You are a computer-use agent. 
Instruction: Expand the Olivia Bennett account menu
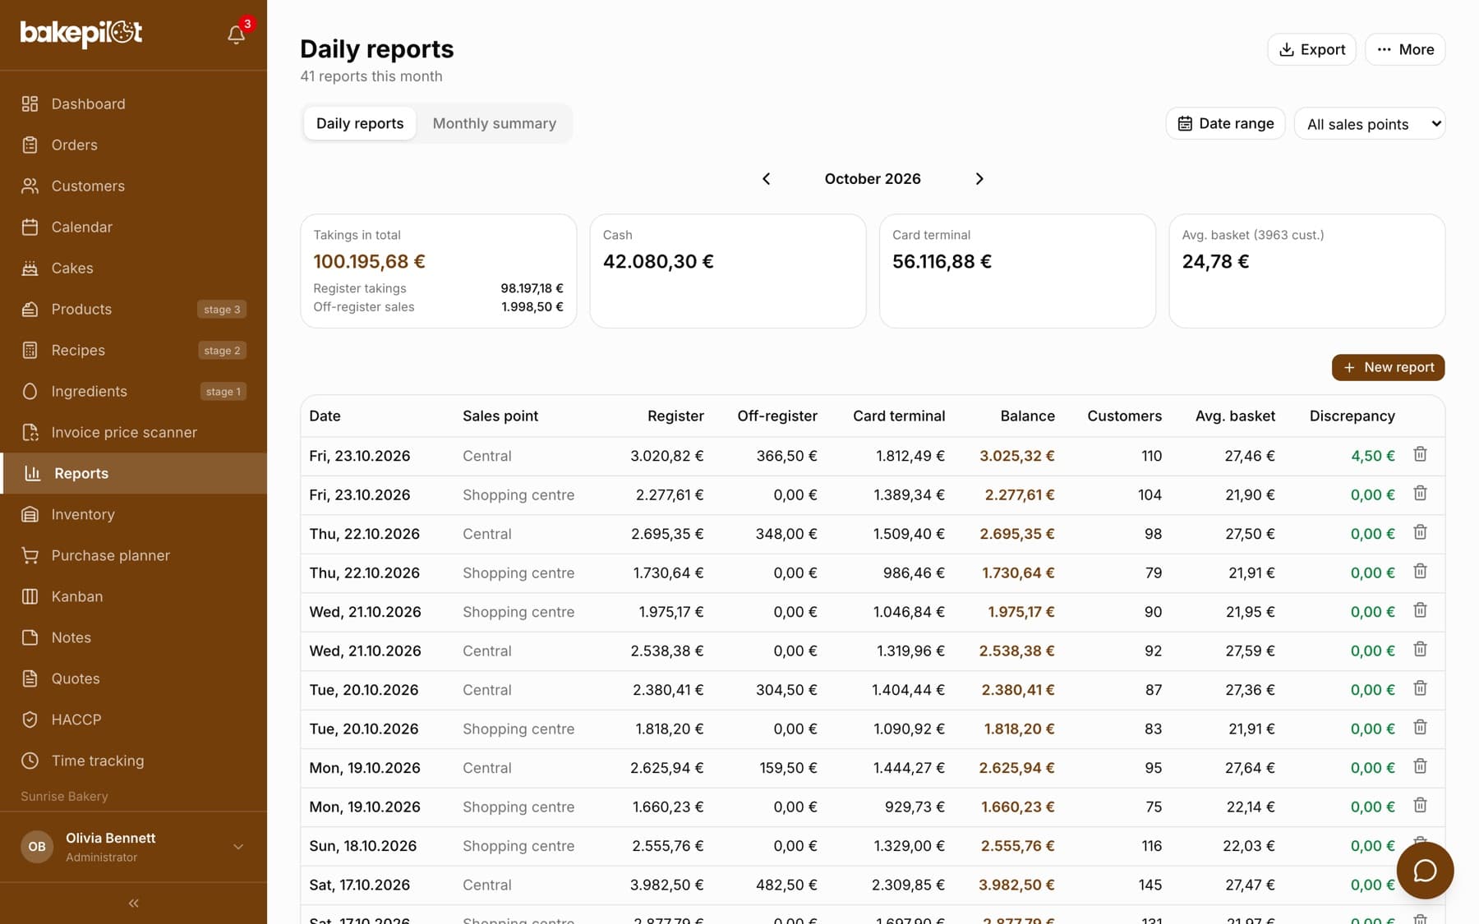[x=133, y=847]
